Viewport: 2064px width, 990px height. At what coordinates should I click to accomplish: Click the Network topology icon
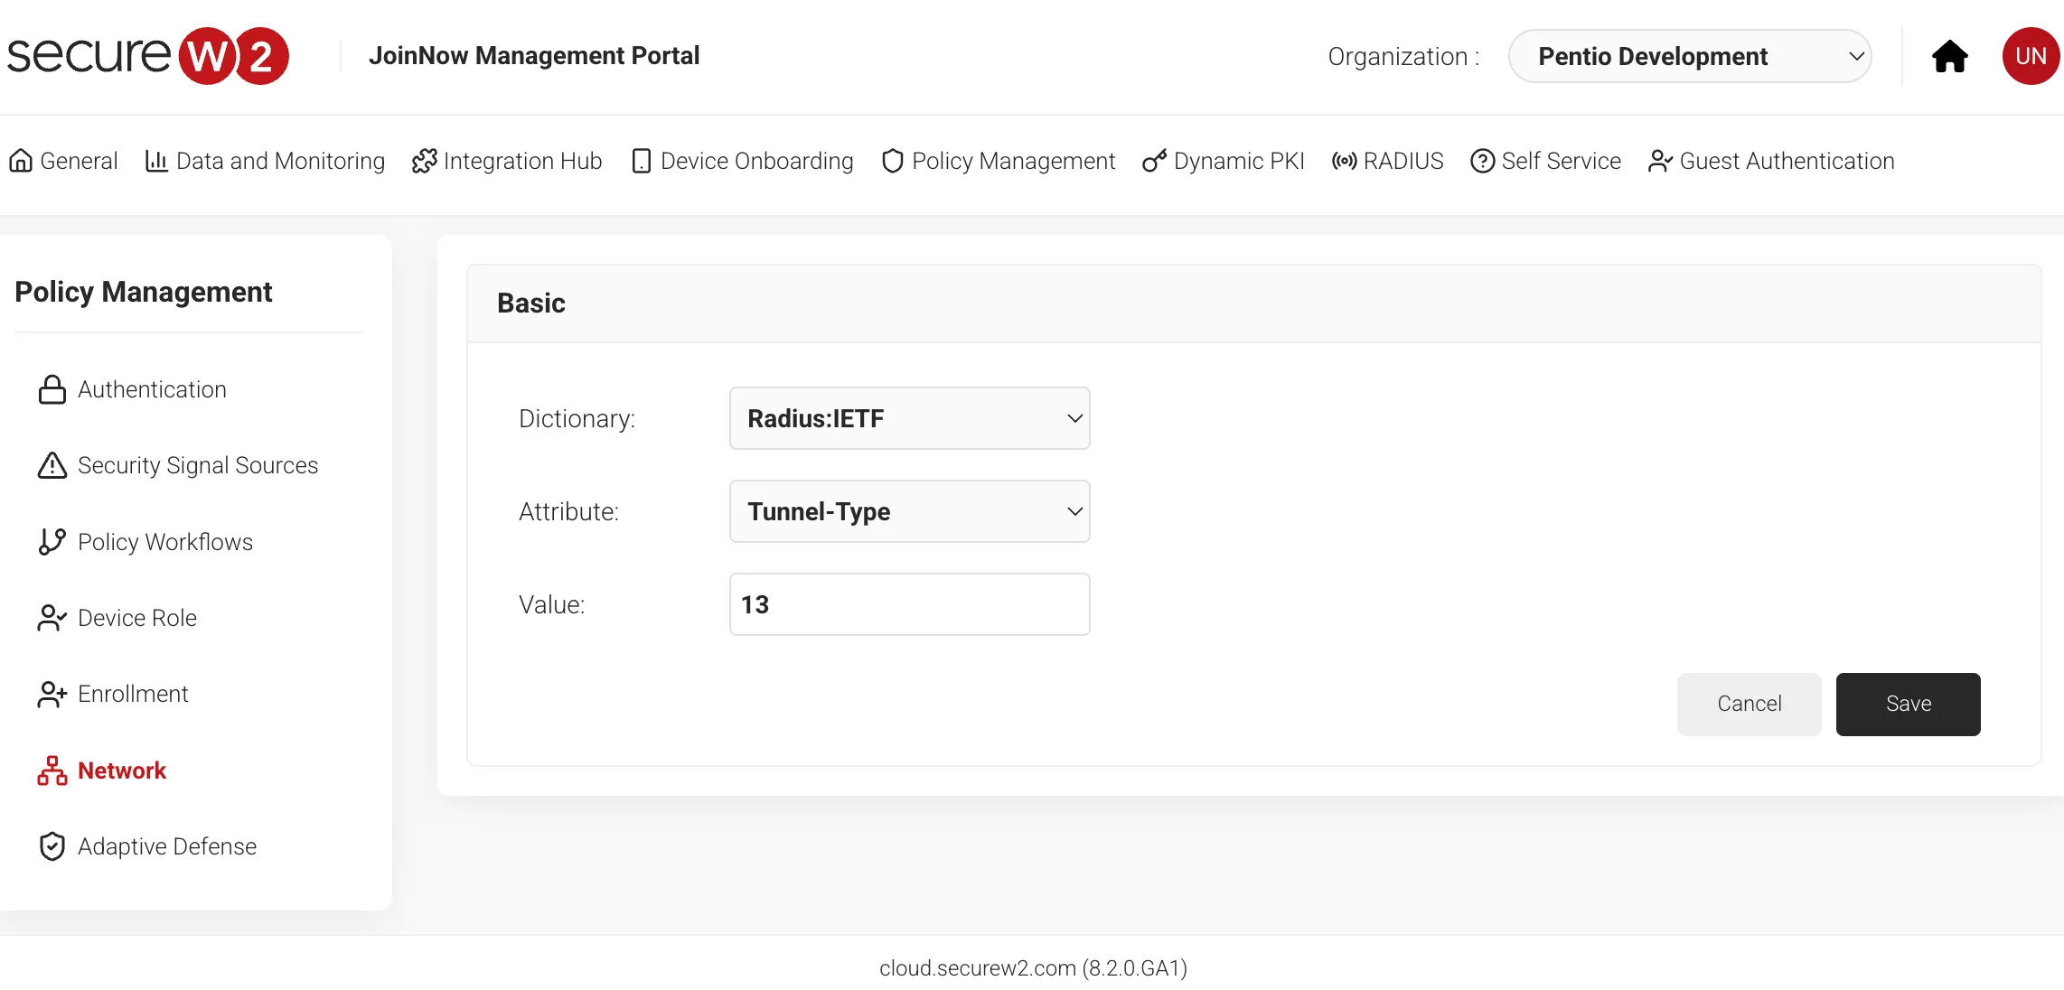(x=52, y=771)
